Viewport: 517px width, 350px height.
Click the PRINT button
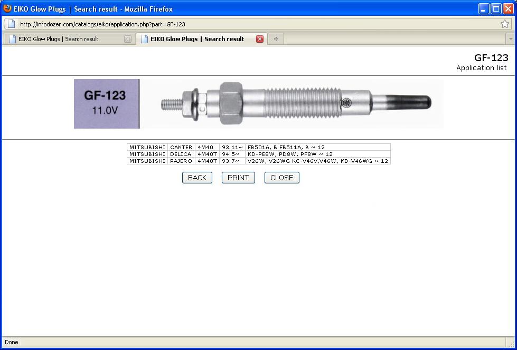(238, 178)
